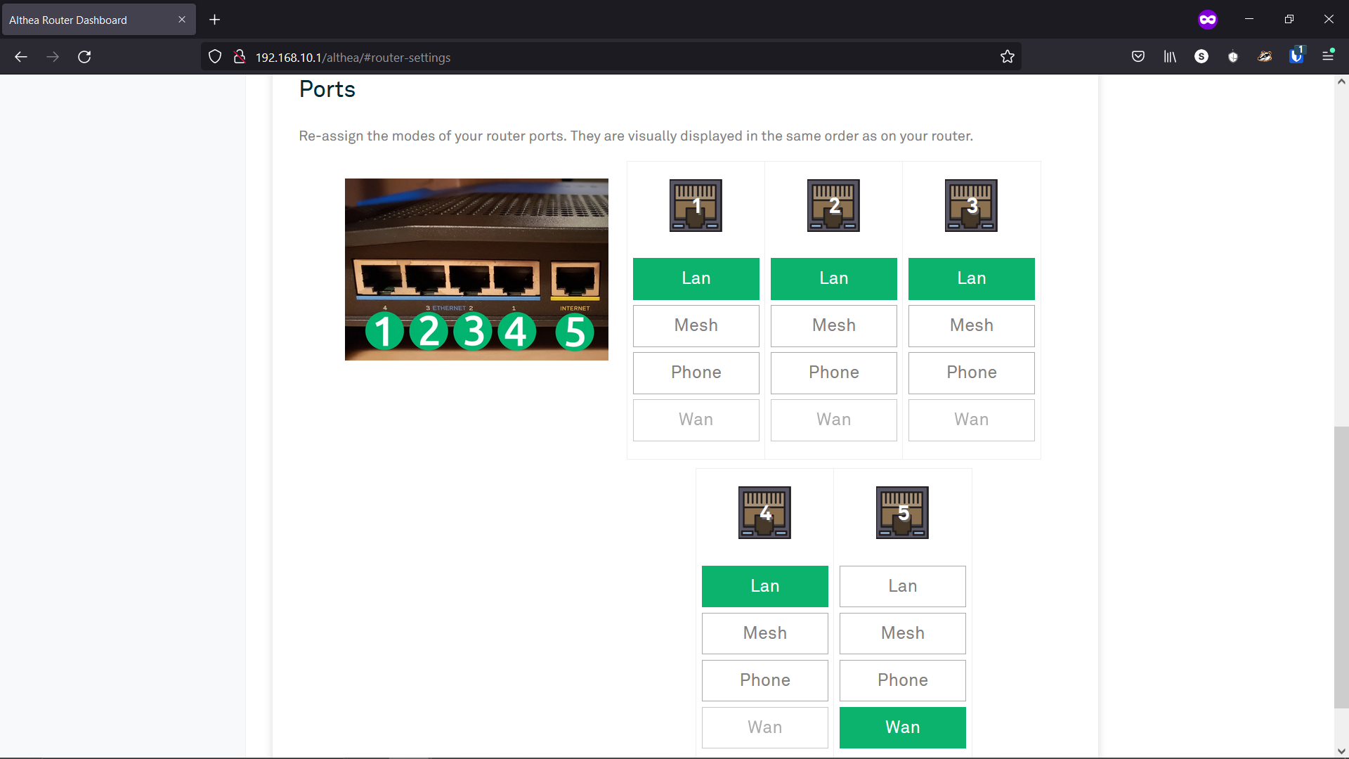Viewport: 1349px width, 759px height.
Task: Set port 2 to Phone mode
Action: pyautogui.click(x=833, y=373)
